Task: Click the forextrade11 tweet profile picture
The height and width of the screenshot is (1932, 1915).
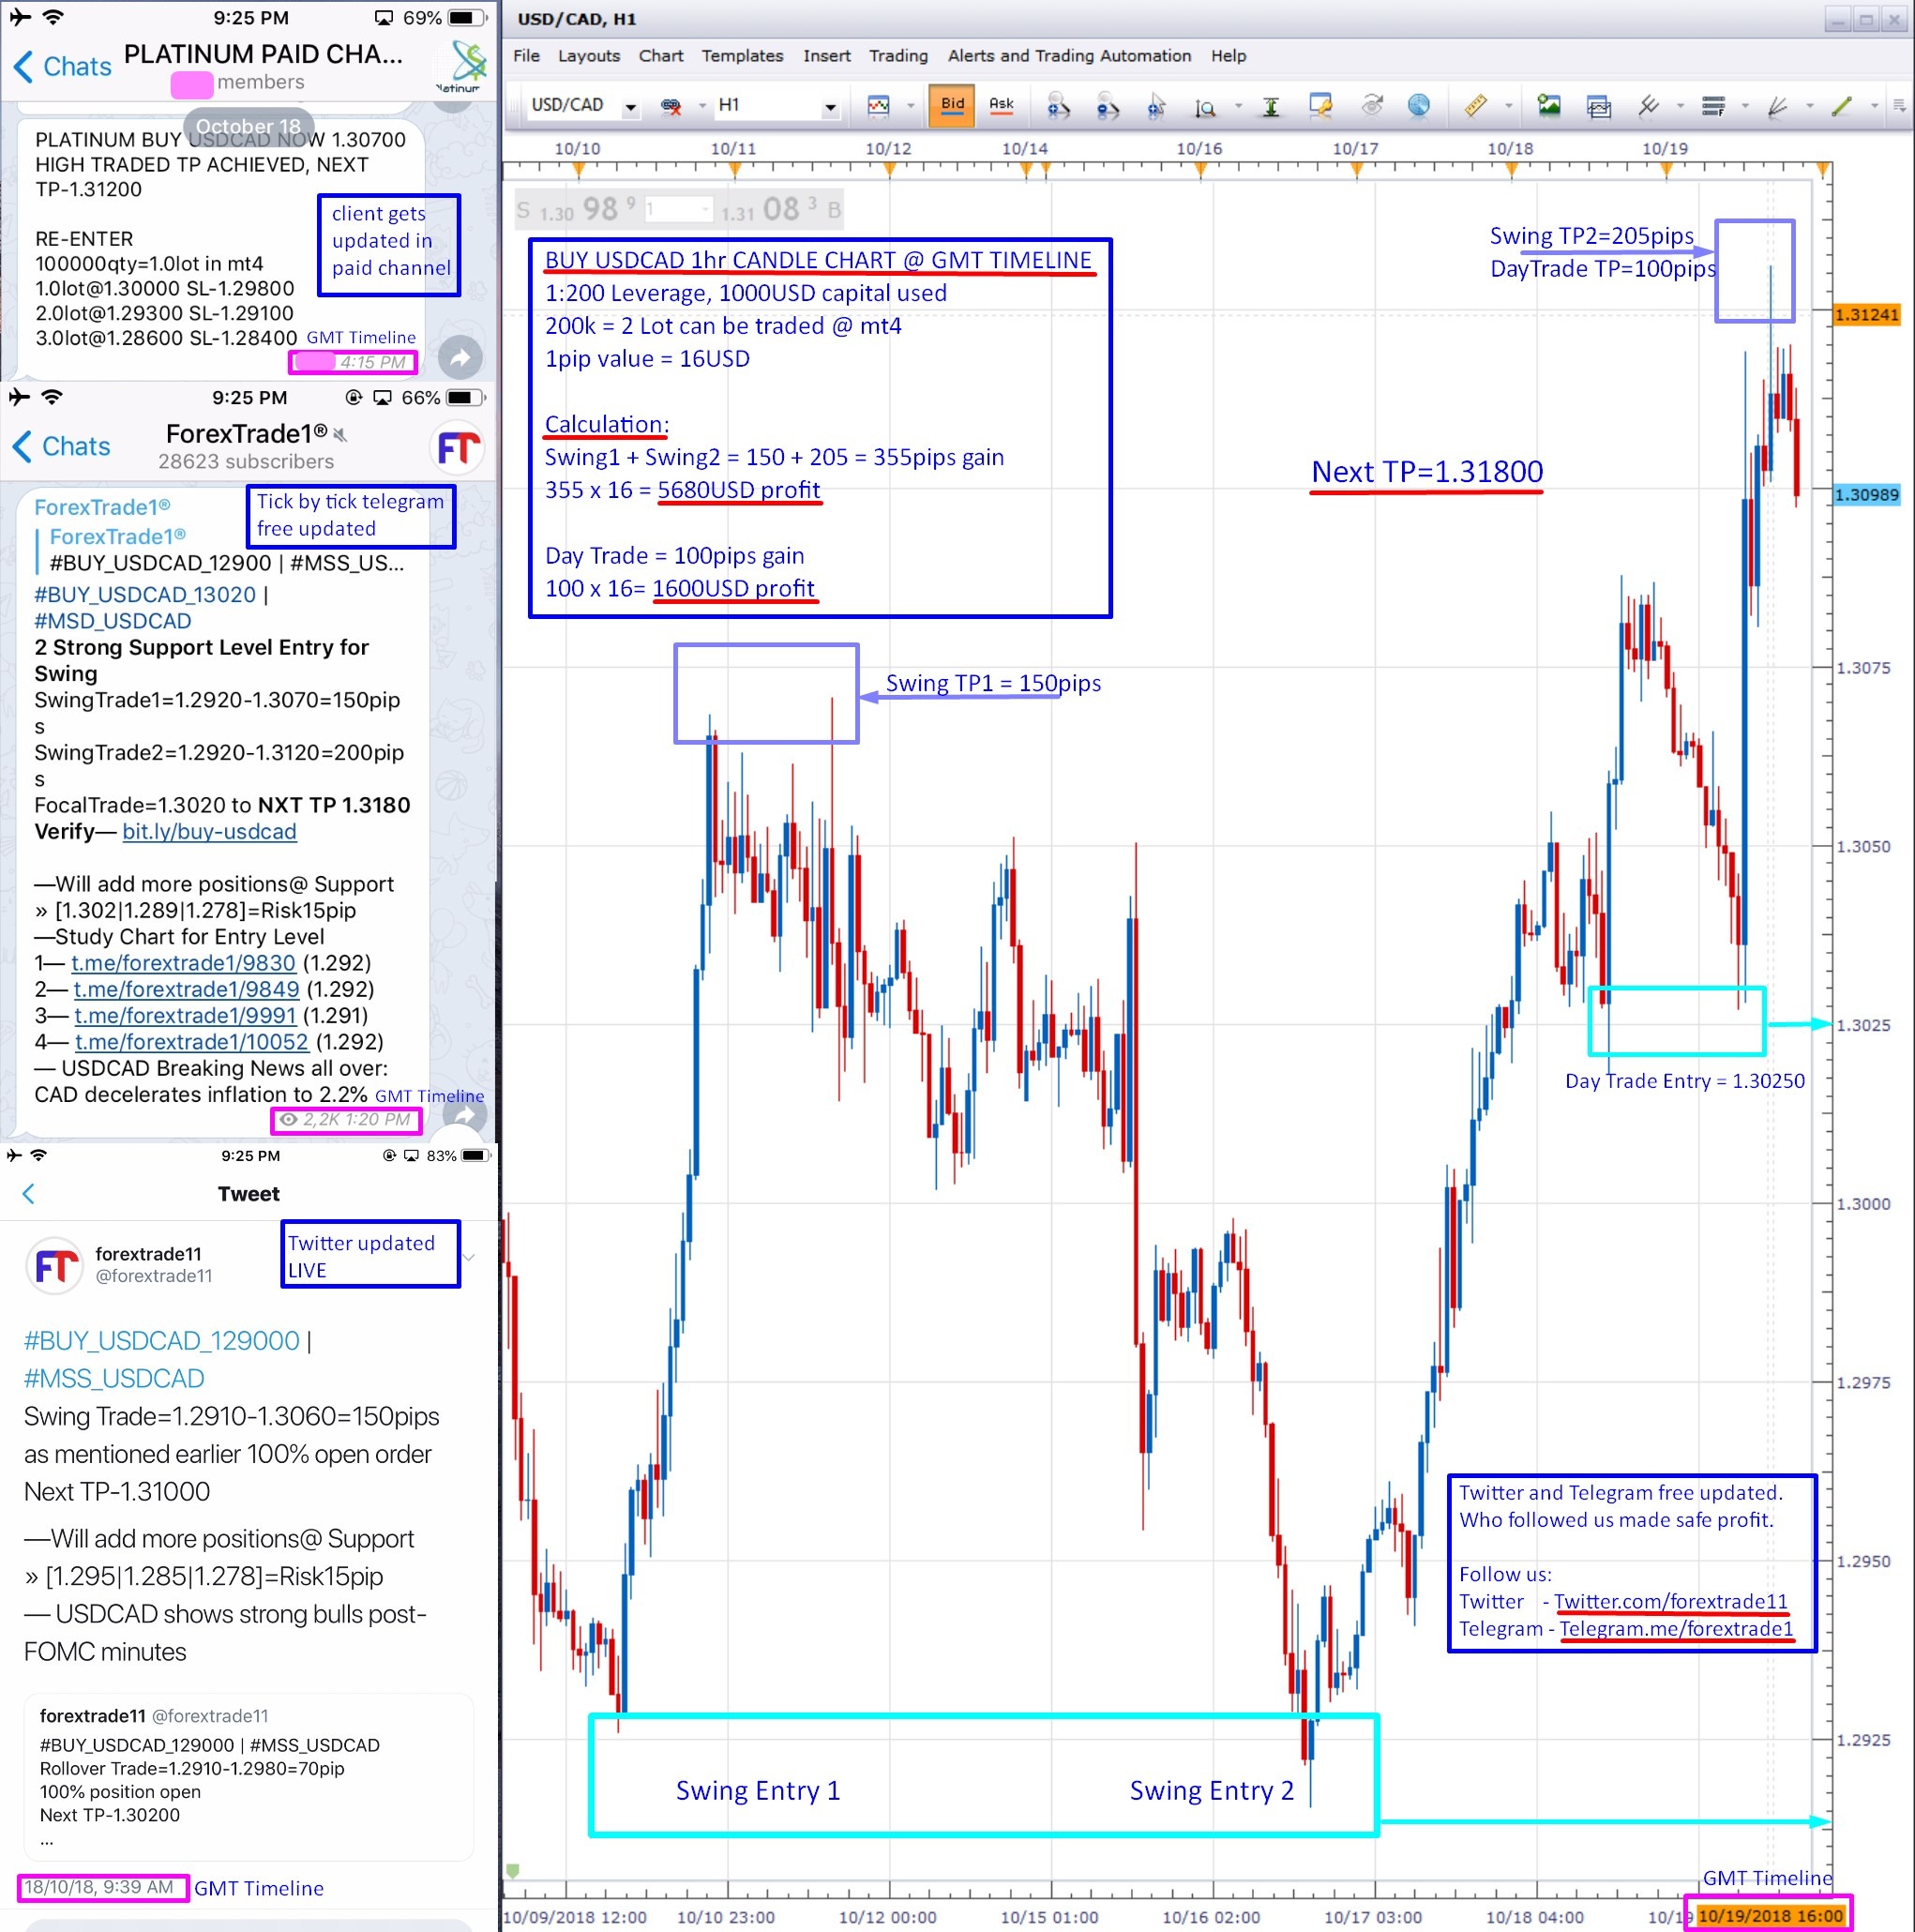Action: [x=55, y=1265]
